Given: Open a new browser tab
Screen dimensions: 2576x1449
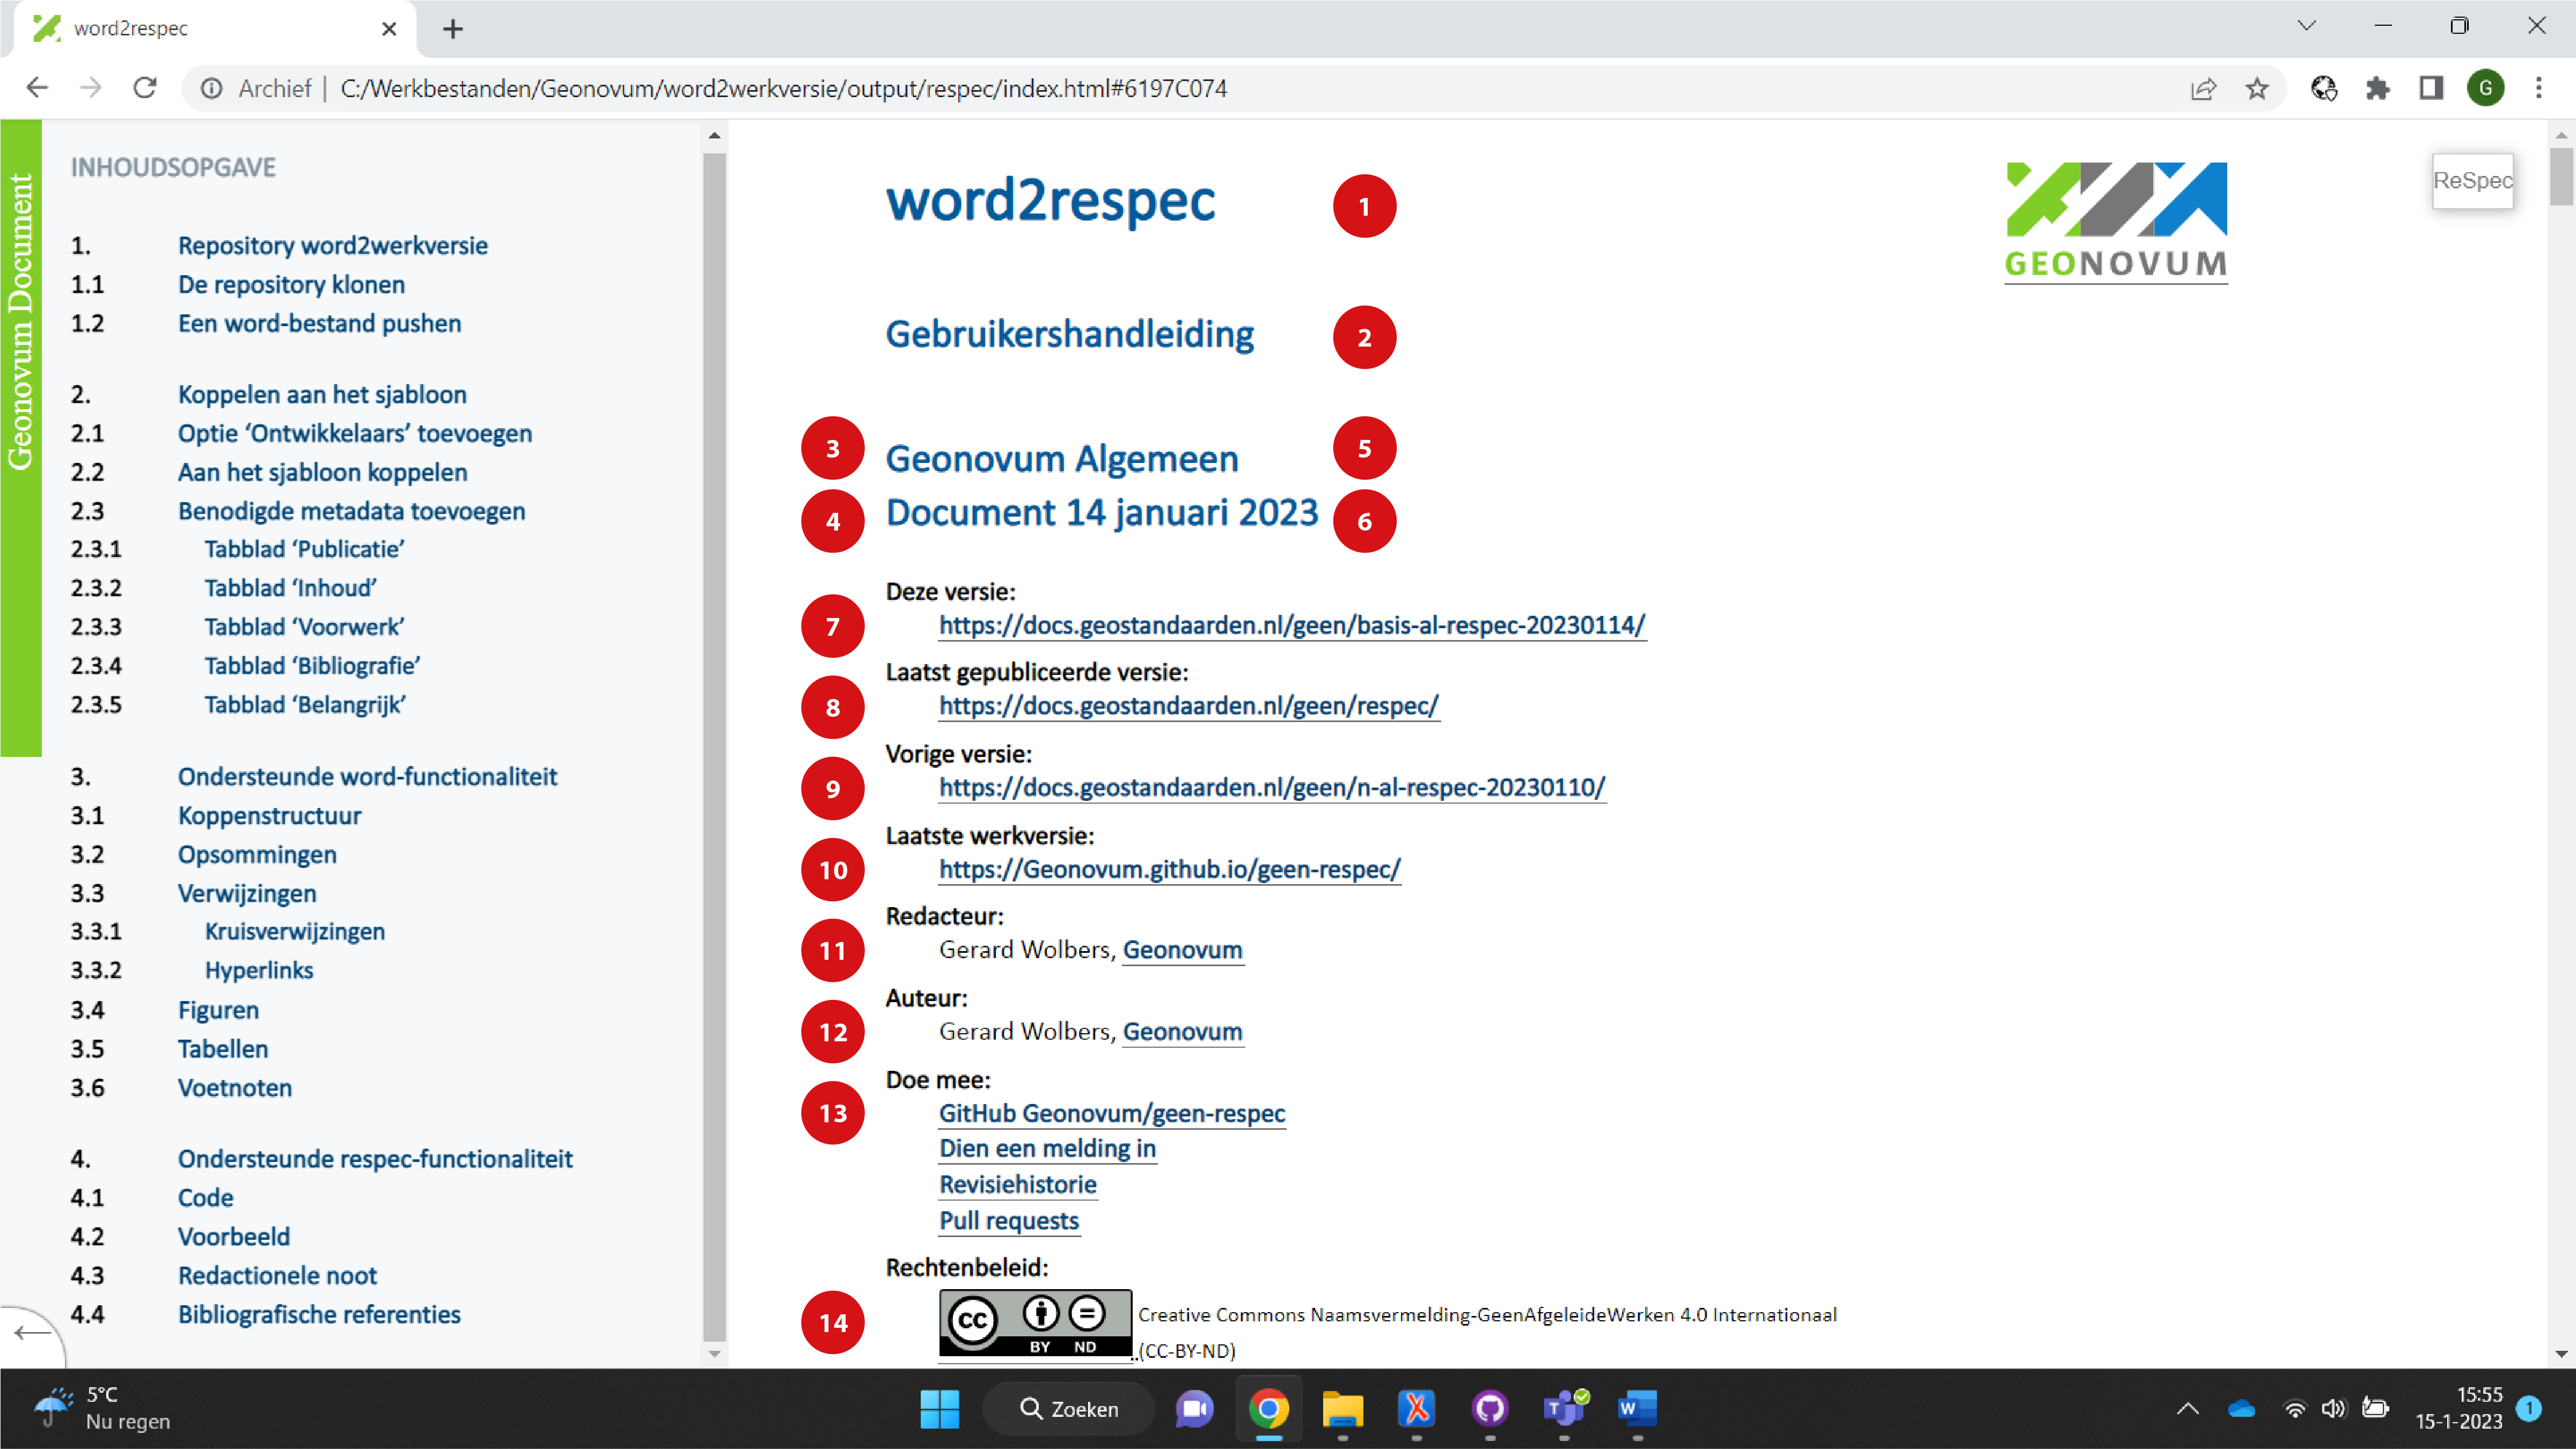Looking at the screenshot, I should coord(453,29).
